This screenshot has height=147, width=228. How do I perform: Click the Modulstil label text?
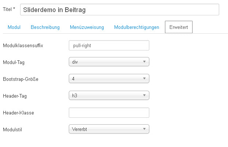tap(13, 129)
